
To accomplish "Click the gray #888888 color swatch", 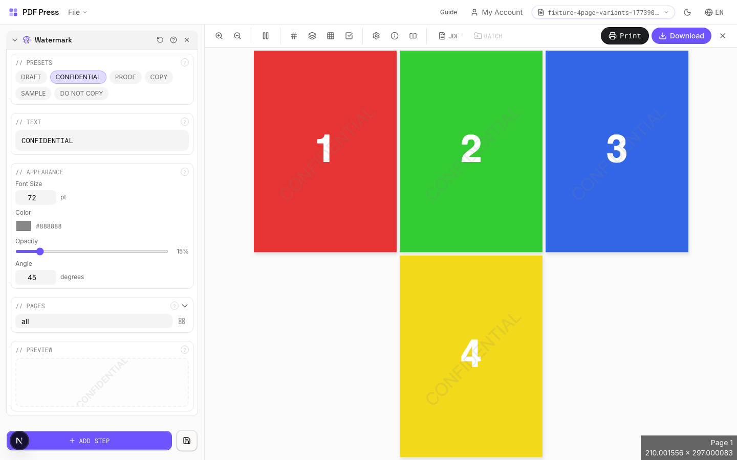I will [x=24, y=226].
